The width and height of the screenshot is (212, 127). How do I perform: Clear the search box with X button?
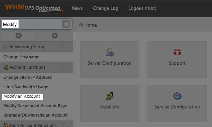[x=66, y=24]
